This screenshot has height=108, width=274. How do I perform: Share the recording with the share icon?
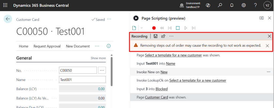click(x=163, y=36)
